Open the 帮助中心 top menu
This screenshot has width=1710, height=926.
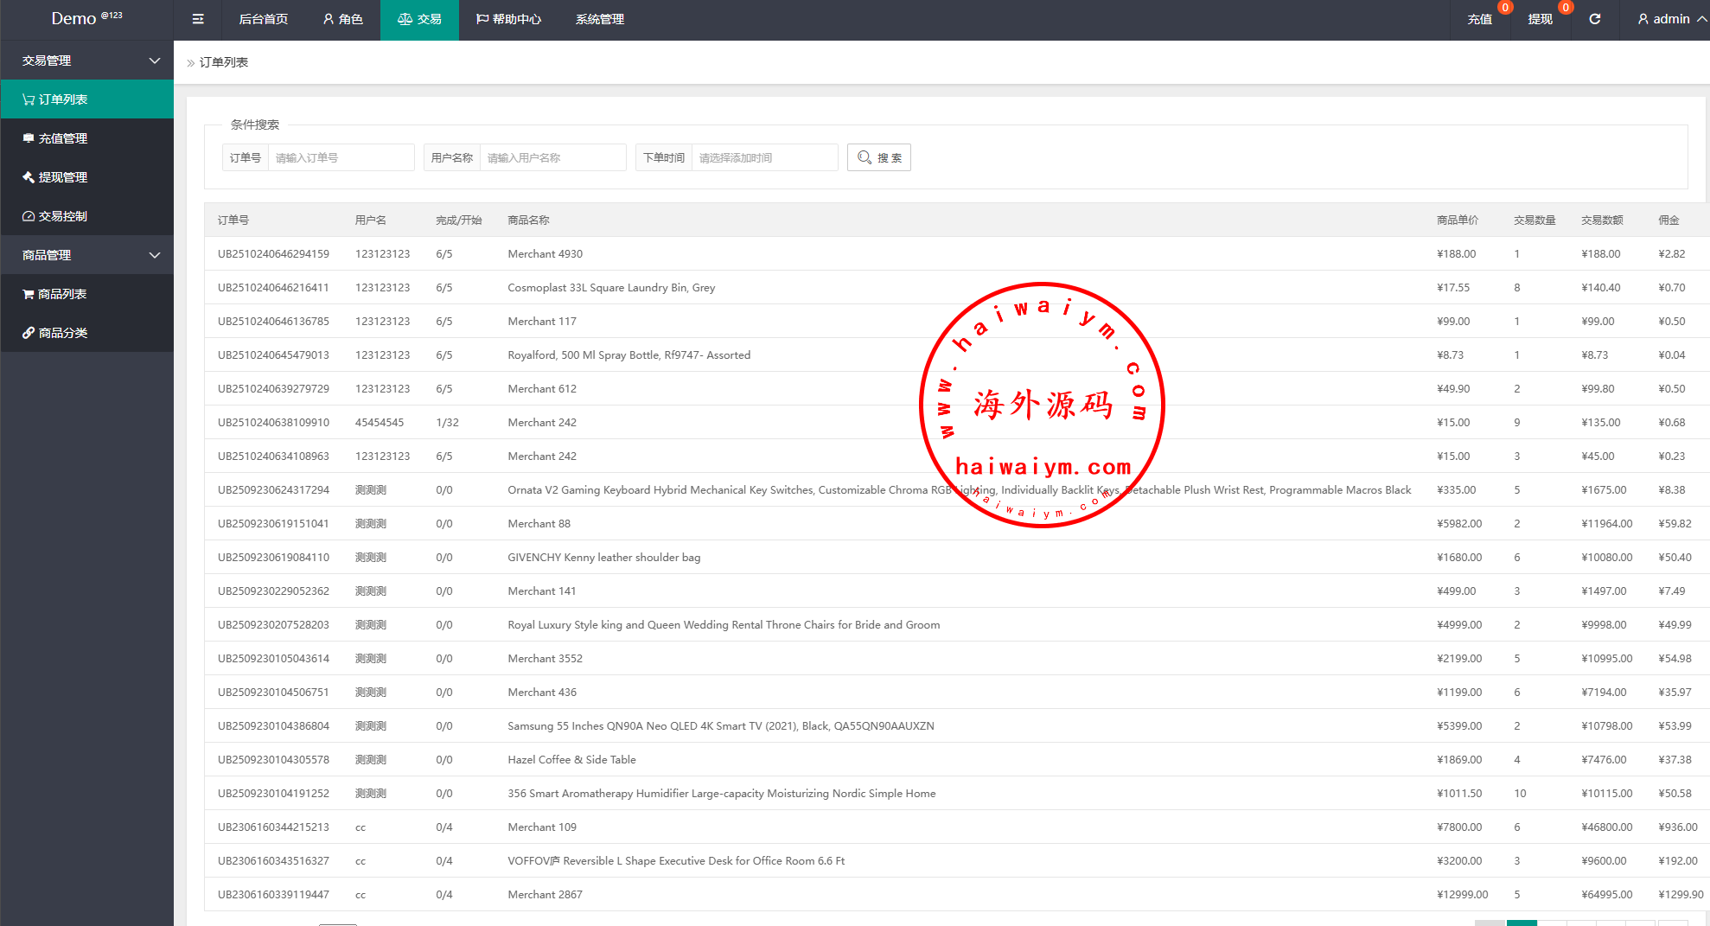(508, 19)
